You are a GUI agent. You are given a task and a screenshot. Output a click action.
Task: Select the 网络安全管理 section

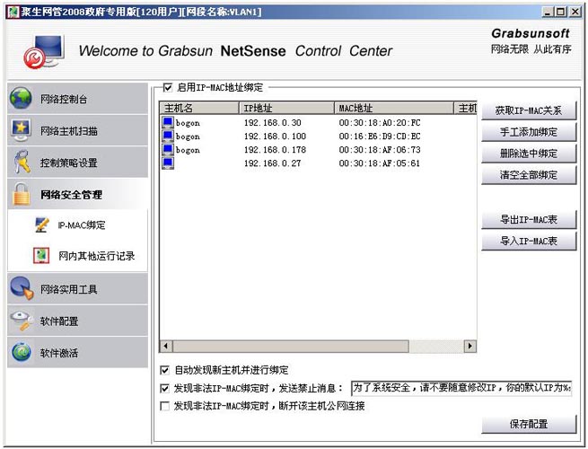point(77,194)
